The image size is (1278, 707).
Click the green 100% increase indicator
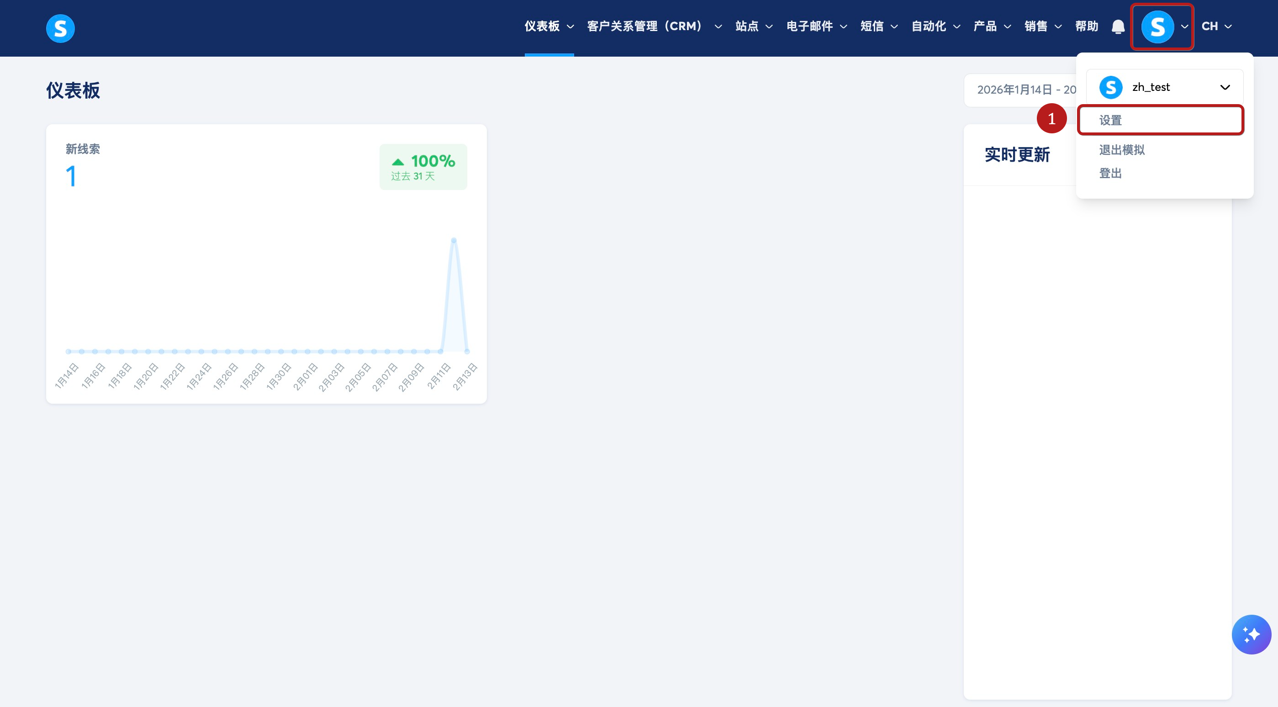coord(423,167)
